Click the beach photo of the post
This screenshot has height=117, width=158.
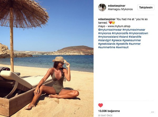click(x=47, y=58)
